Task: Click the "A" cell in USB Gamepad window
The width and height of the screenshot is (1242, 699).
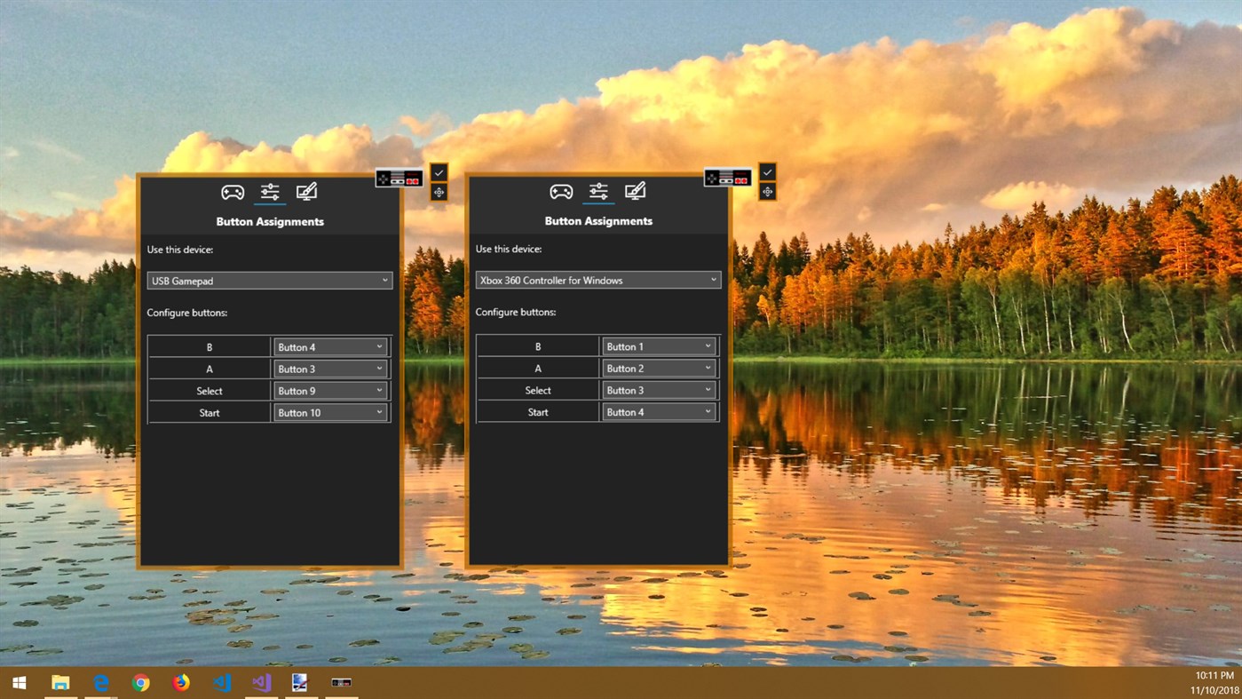Action: click(210, 369)
